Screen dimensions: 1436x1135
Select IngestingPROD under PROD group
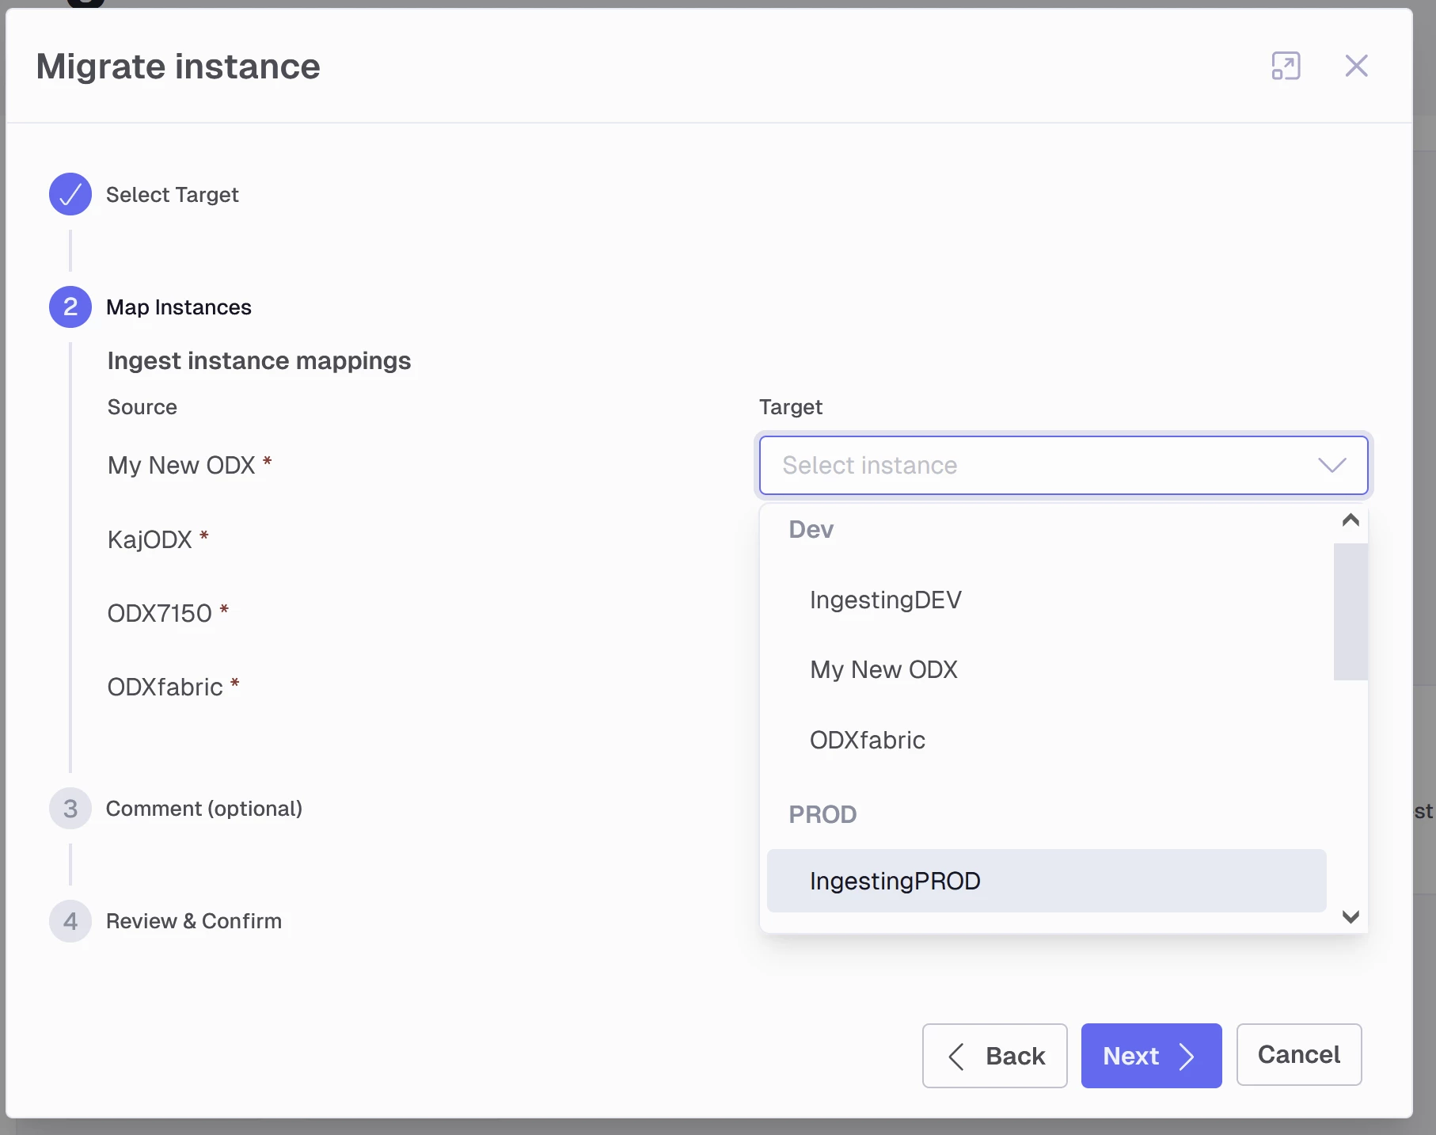click(x=895, y=881)
